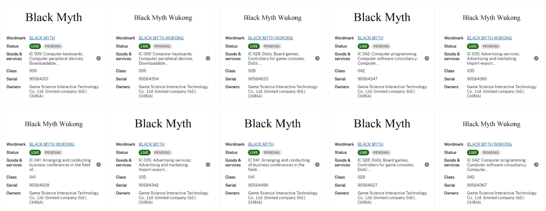Image resolution: width=546 pixels, height=211 pixels.
Task: Click Black Myth Wukong mark image above serial 90564354
Action: click(163, 17)
